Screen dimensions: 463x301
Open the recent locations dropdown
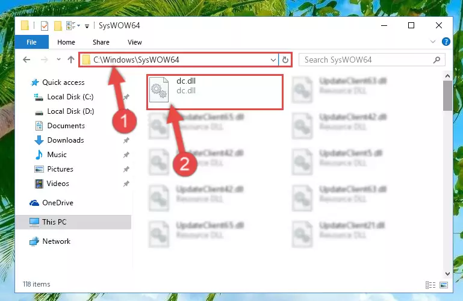59,60
